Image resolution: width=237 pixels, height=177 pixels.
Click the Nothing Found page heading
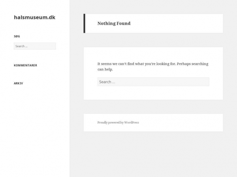pyautogui.click(x=114, y=23)
